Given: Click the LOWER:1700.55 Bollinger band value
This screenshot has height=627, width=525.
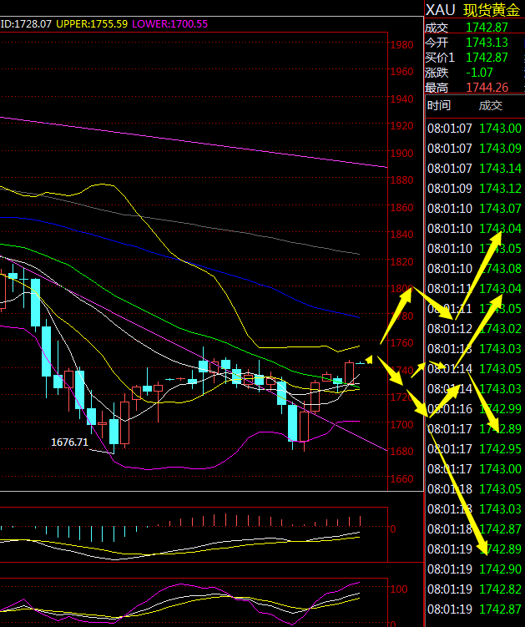Looking at the screenshot, I should click(x=170, y=24).
